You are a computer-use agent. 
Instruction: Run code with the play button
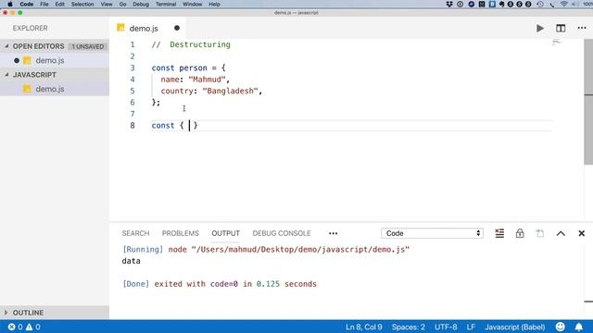coord(540,29)
